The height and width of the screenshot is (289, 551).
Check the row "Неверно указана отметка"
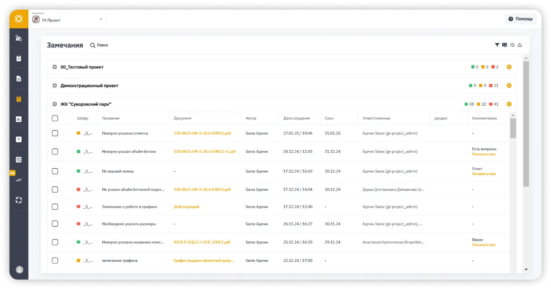55,133
